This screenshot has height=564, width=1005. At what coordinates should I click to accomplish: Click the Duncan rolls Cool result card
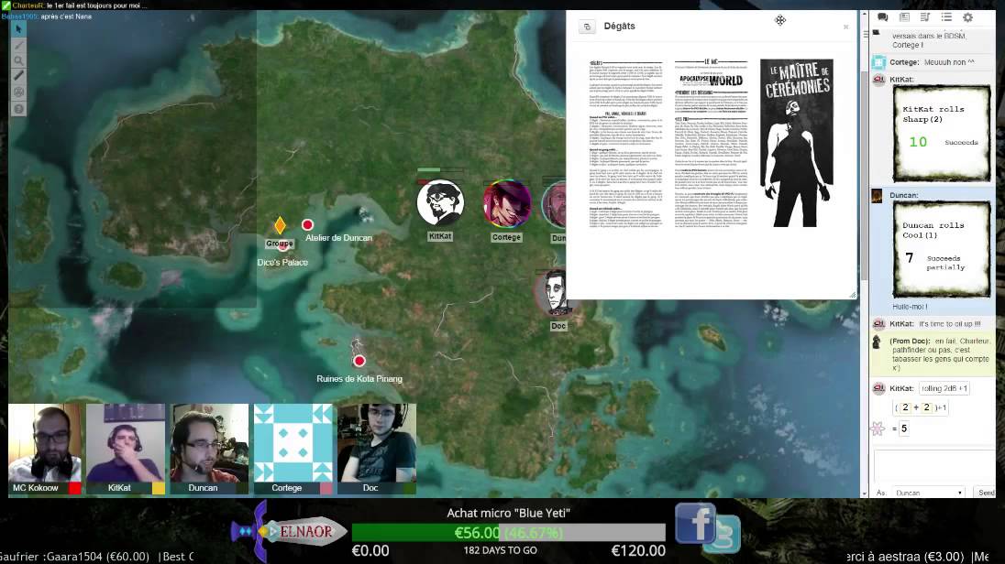point(942,250)
